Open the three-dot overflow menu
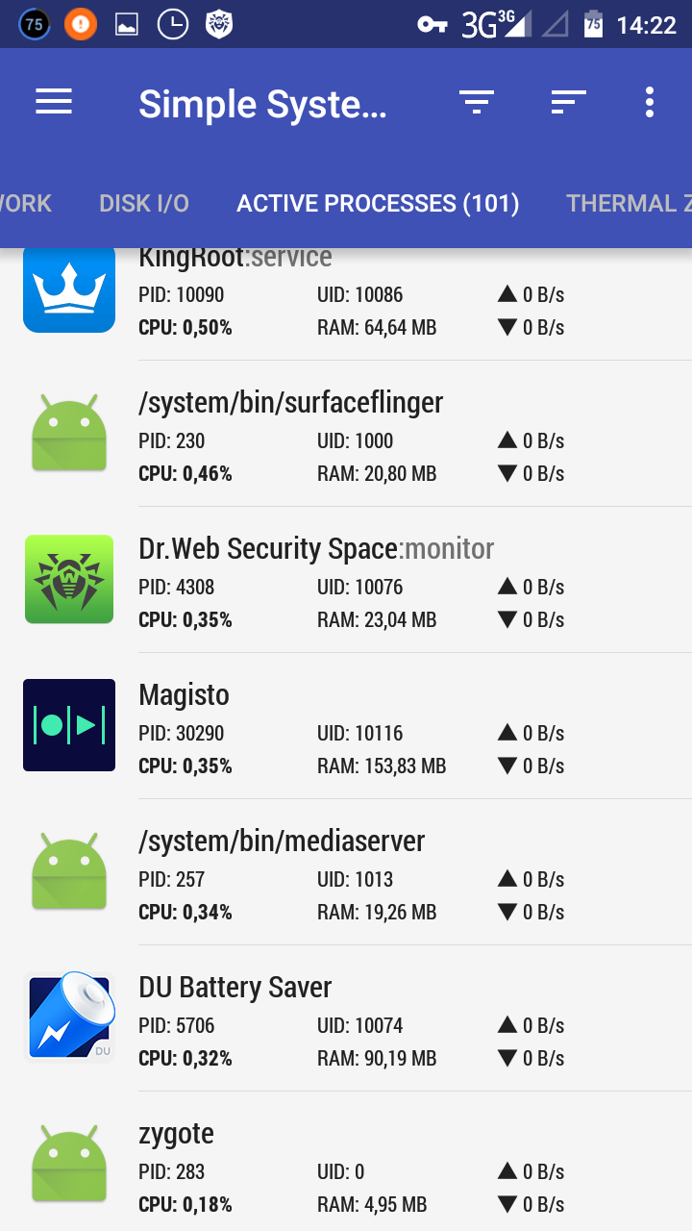This screenshot has height=1231, width=692. click(650, 102)
